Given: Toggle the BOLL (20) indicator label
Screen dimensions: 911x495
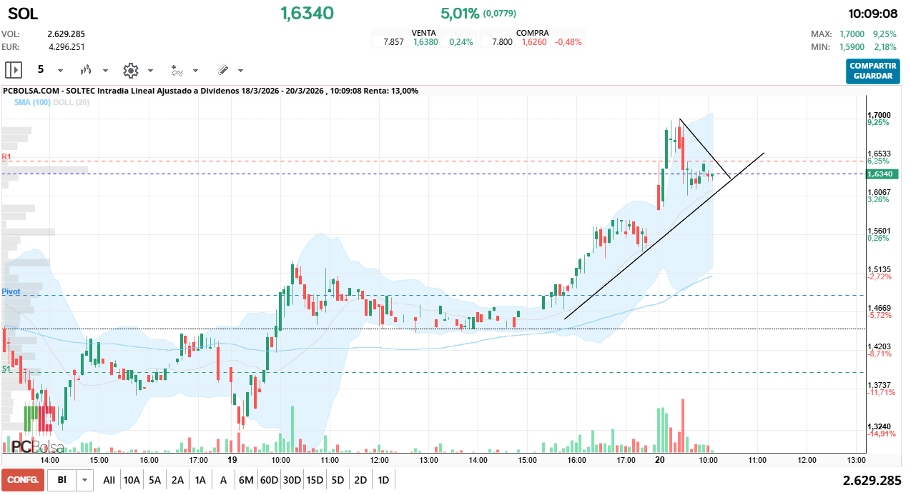Looking at the screenshot, I should (x=72, y=103).
